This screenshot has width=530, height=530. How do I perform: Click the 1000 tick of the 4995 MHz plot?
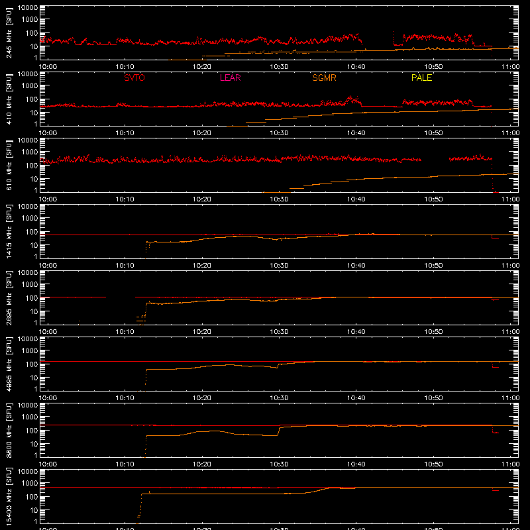click(x=30, y=351)
